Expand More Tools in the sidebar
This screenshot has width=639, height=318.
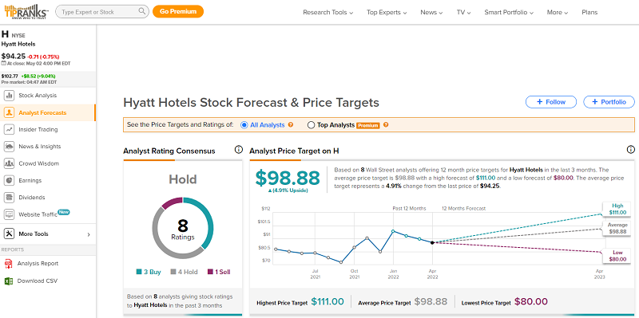(48, 234)
